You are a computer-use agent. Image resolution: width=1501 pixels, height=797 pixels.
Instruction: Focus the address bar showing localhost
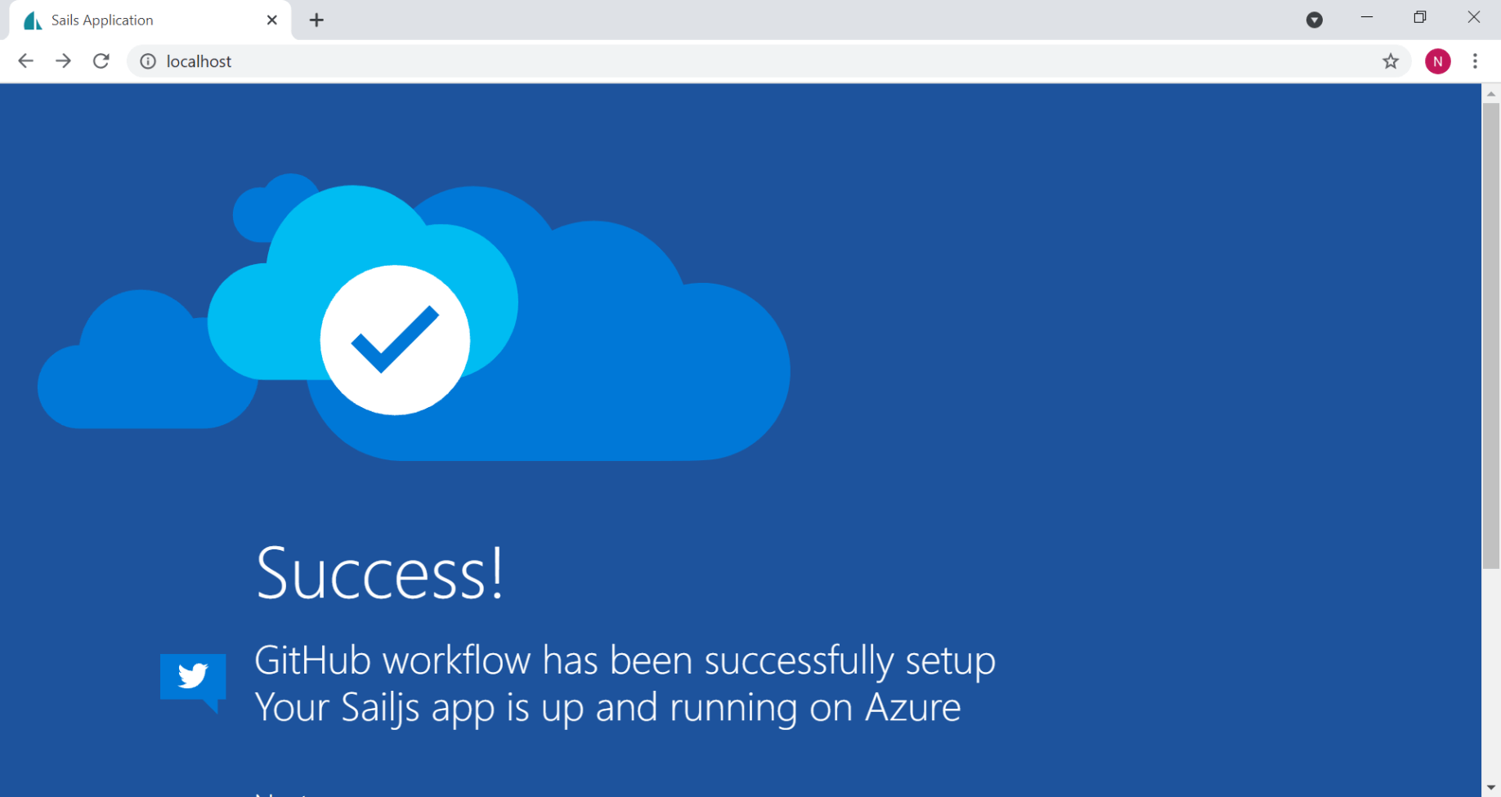736,61
